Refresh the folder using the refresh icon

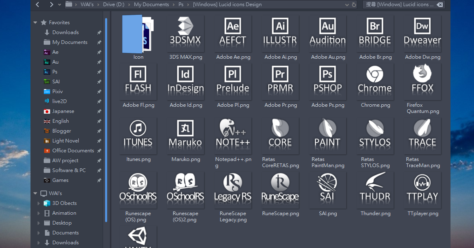tap(354, 5)
